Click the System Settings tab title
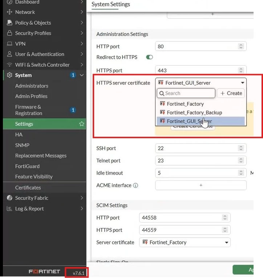This screenshot has width=263, height=278. [x=111, y=4]
